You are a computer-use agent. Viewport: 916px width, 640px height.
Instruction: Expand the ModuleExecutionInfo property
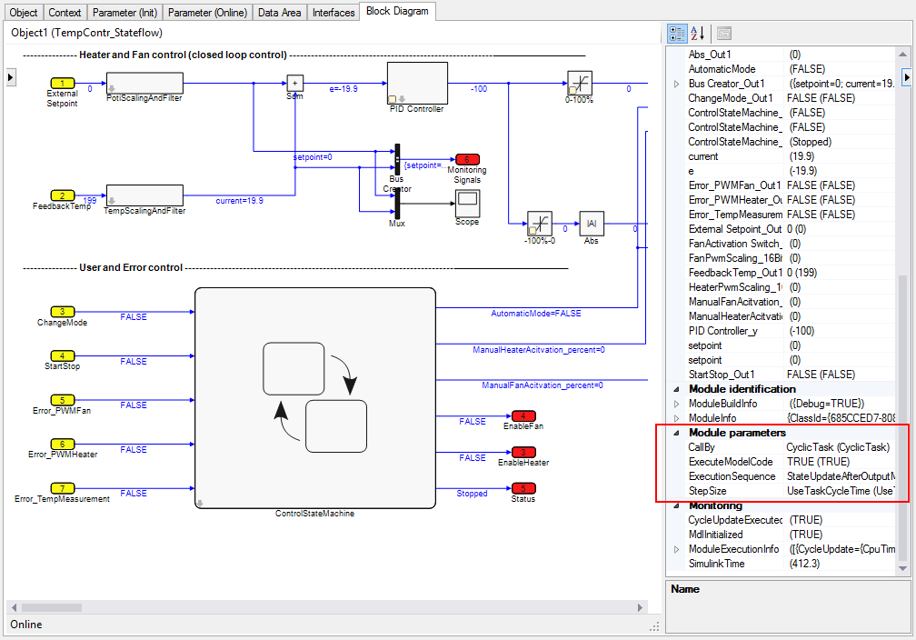[676, 549]
